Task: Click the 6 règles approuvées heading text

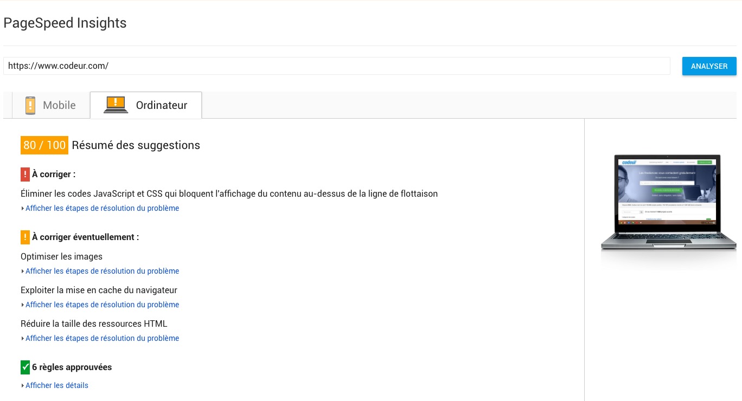Action: click(72, 367)
